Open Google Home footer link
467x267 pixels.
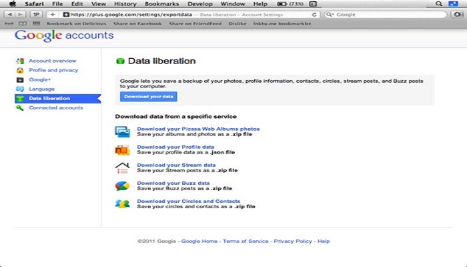199,242
